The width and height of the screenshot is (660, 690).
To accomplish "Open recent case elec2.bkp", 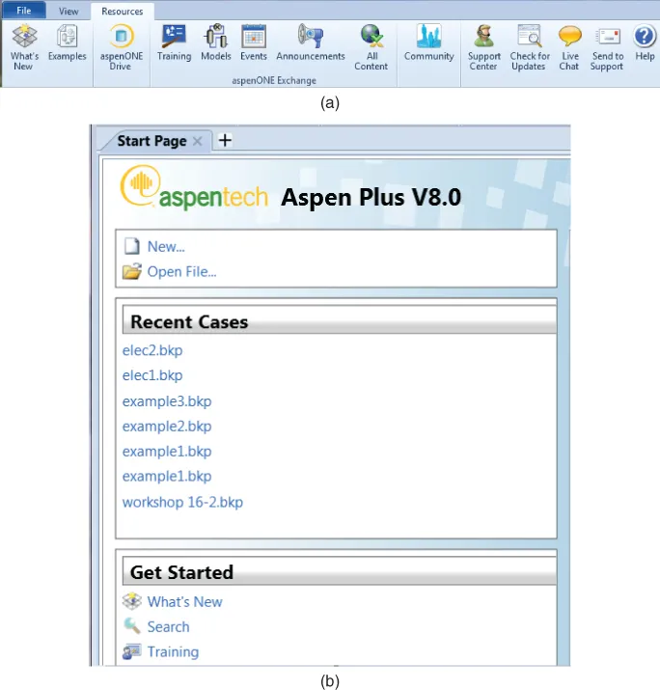I will (152, 350).
